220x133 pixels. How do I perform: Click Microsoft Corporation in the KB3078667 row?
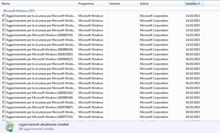click(x=154, y=107)
